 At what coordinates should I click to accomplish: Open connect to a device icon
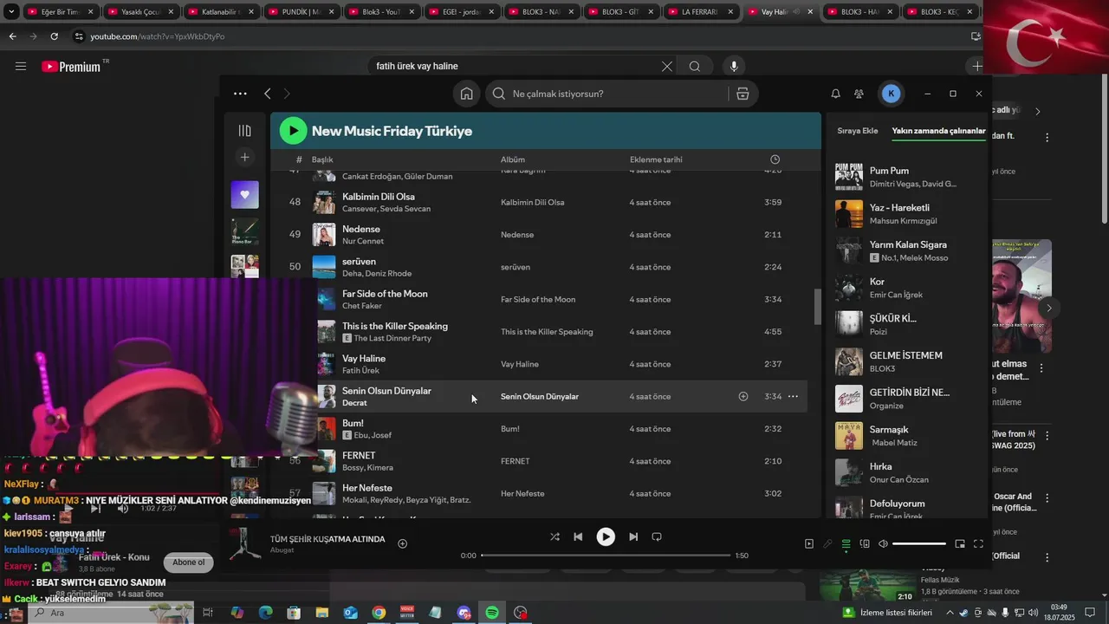(x=865, y=543)
